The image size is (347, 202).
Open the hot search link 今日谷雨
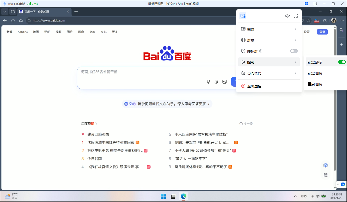pyautogui.click(x=94, y=159)
